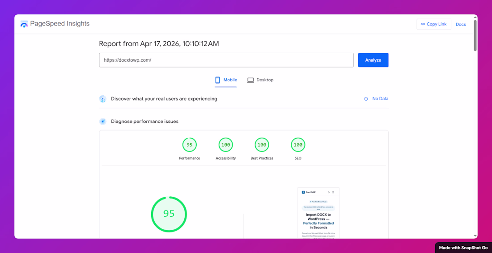The width and height of the screenshot is (492, 253).
Task: Click the report date text
Action: click(159, 43)
